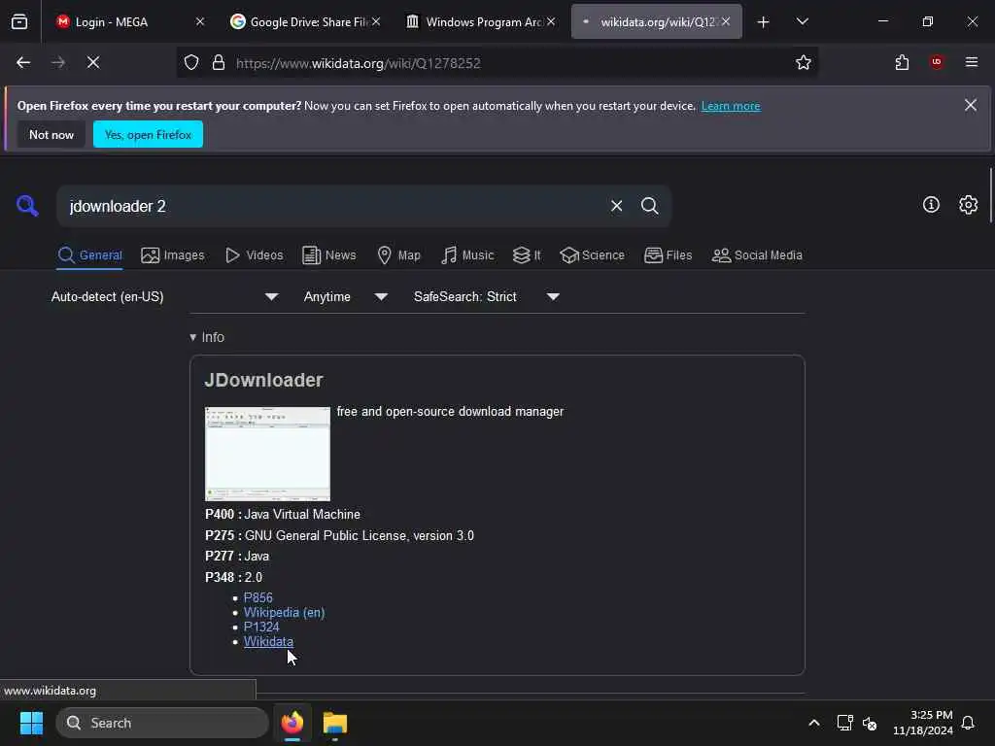Open the P1324 link

(x=261, y=627)
